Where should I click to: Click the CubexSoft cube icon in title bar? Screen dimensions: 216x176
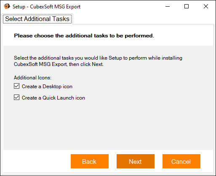(7, 6)
